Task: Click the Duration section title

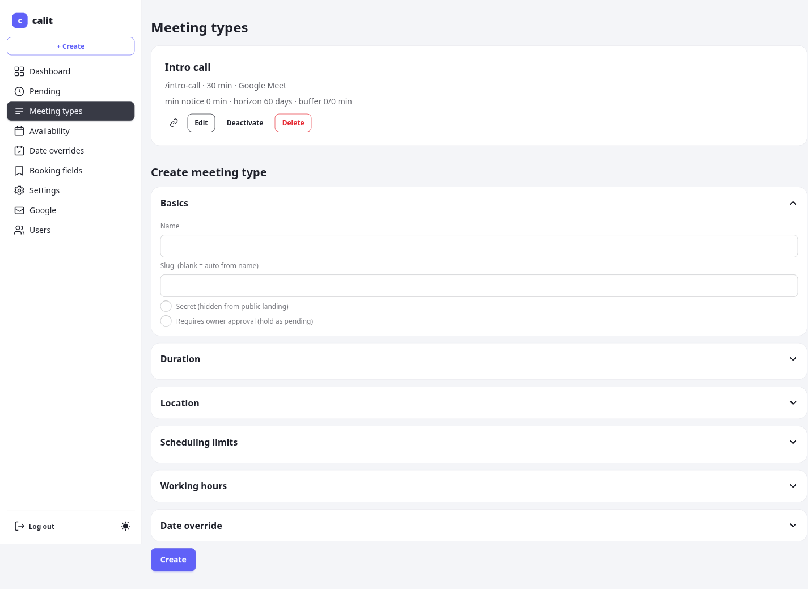Action: [x=180, y=359]
